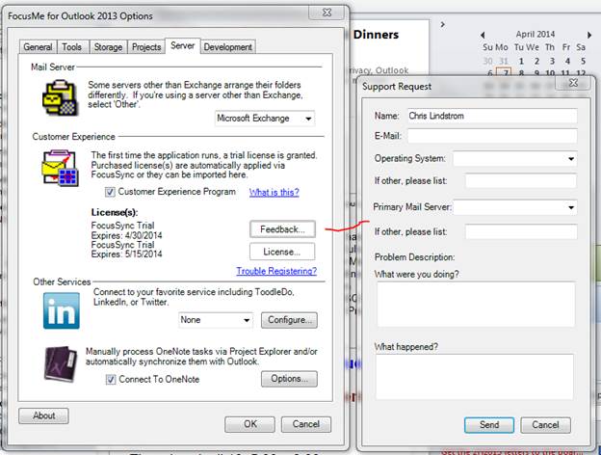Confirm options with OK button

pyautogui.click(x=249, y=424)
